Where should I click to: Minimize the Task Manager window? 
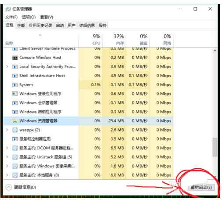(181, 9)
